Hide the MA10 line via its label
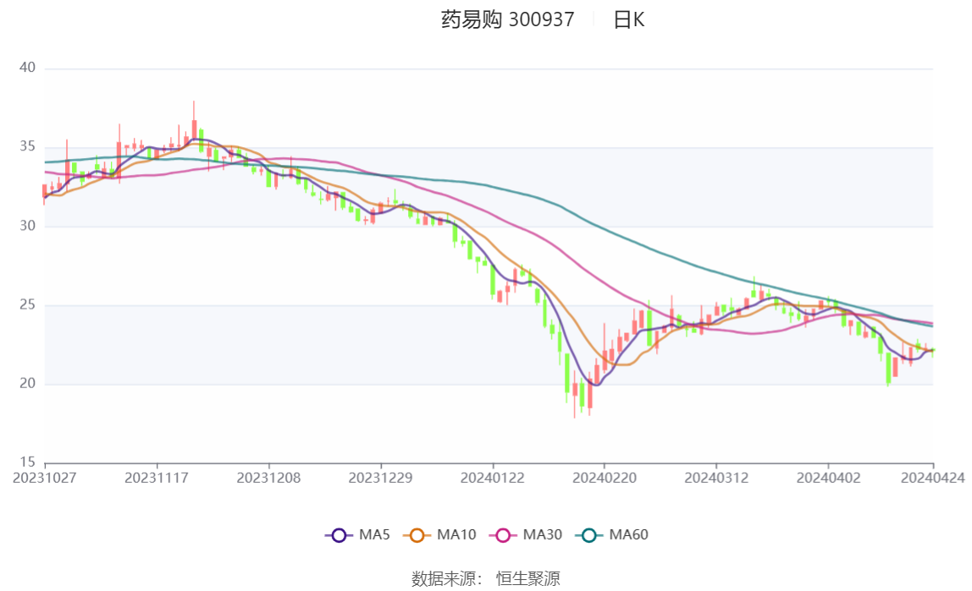 456,534
